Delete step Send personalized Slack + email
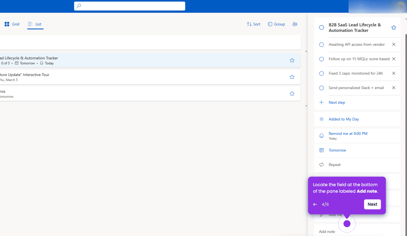This screenshot has height=236, width=407. coord(394,88)
